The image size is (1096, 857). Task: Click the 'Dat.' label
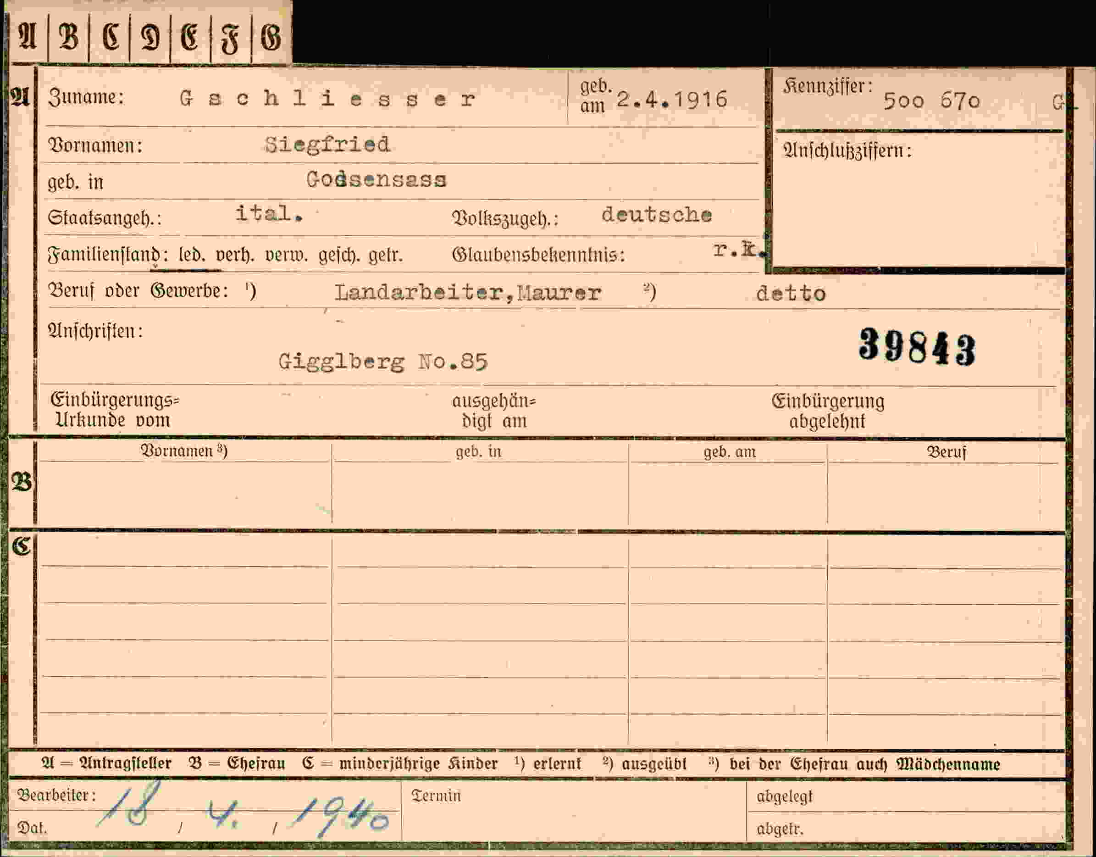click(32, 827)
